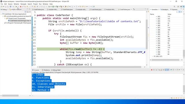Click the Java perspective icon at top right
This screenshot has width=185, height=104.
coord(181,7)
